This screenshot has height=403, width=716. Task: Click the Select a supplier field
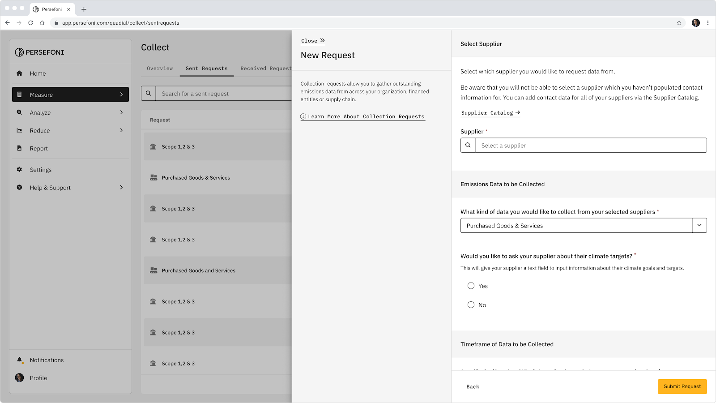tap(591, 146)
